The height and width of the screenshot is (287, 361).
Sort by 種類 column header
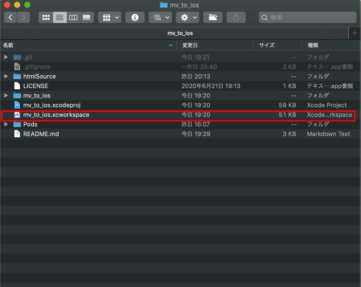[331, 45]
